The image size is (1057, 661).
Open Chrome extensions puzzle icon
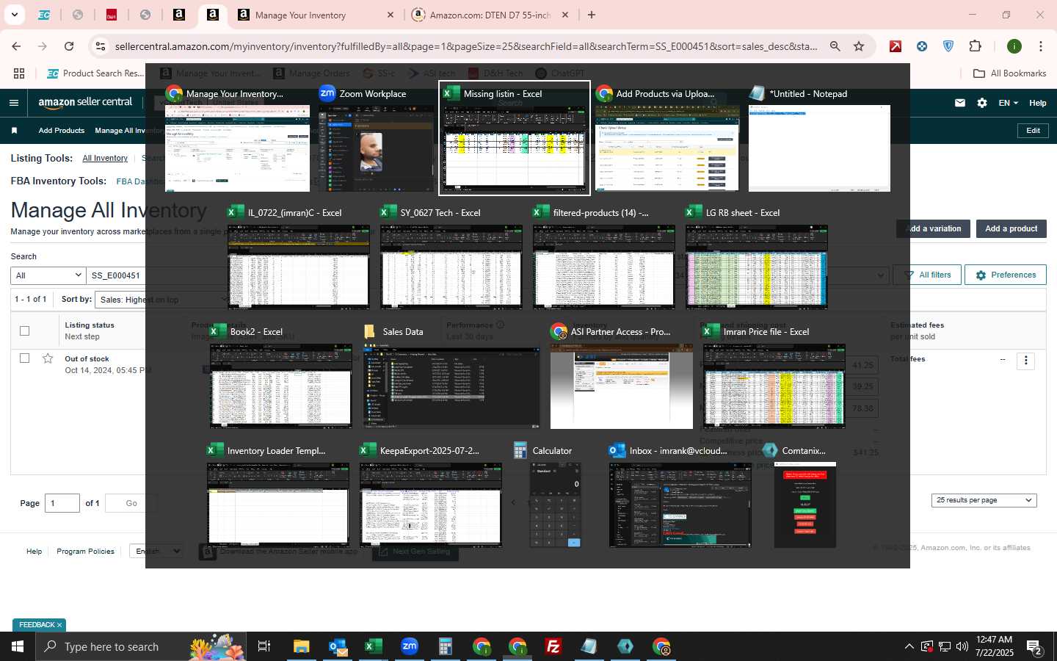[x=975, y=46]
